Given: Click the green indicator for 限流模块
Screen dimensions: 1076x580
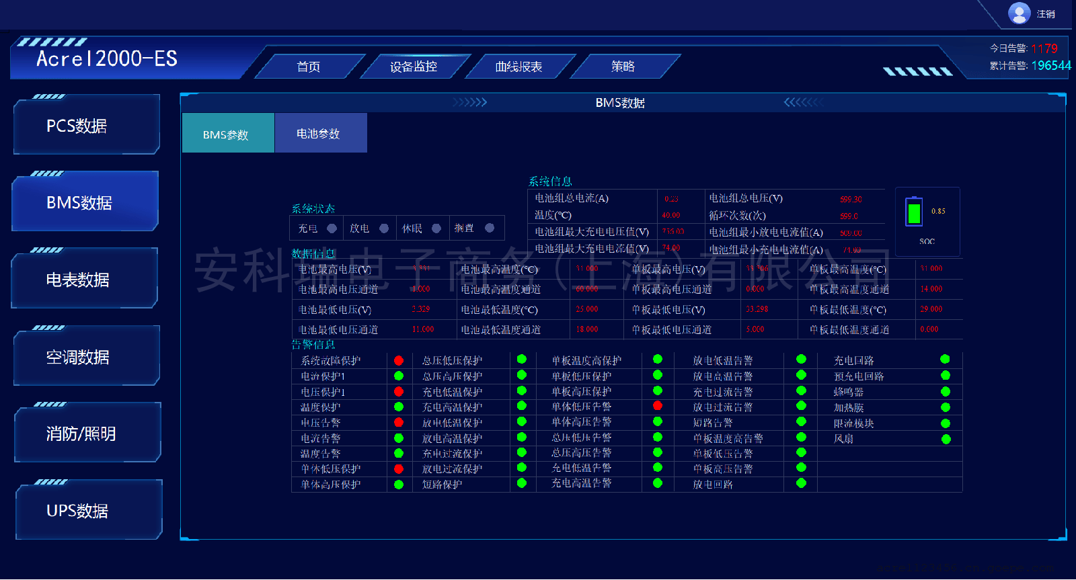Looking at the screenshot, I should tap(946, 423).
